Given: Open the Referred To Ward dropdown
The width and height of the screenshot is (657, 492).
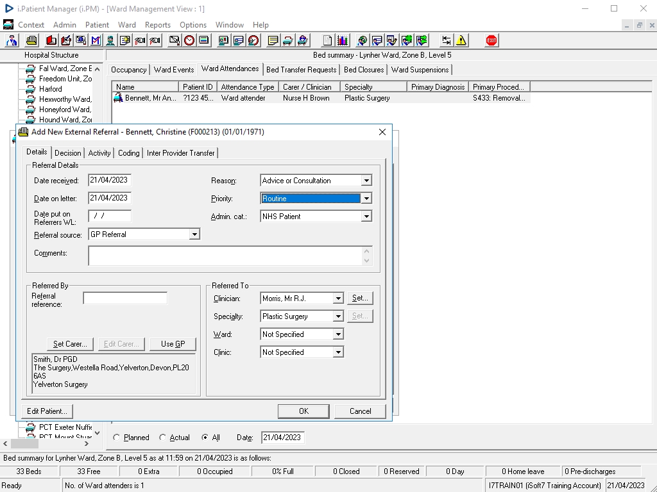Looking at the screenshot, I should pyautogui.click(x=338, y=334).
